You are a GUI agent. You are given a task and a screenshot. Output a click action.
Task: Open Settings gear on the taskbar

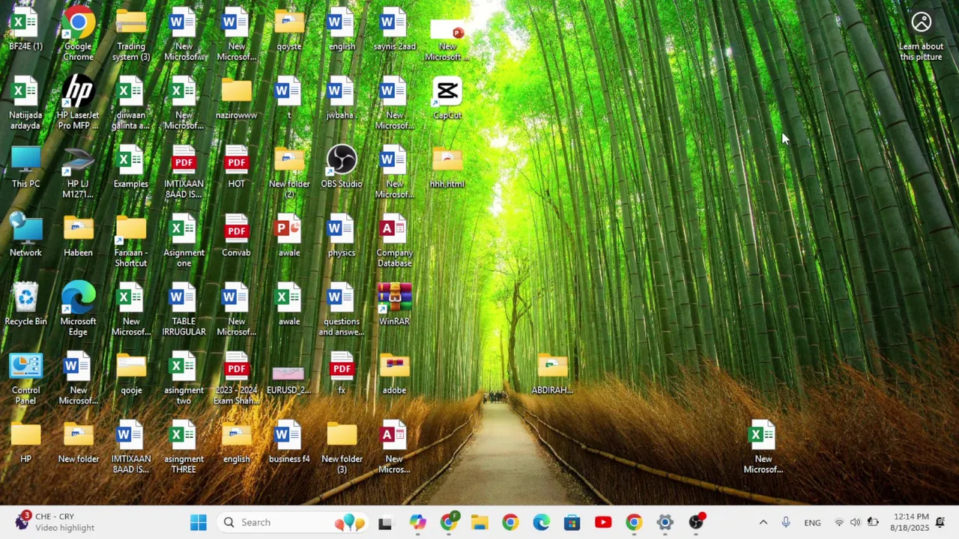click(x=665, y=523)
